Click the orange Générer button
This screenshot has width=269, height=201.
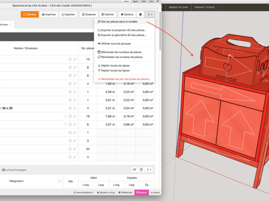click(30, 14)
